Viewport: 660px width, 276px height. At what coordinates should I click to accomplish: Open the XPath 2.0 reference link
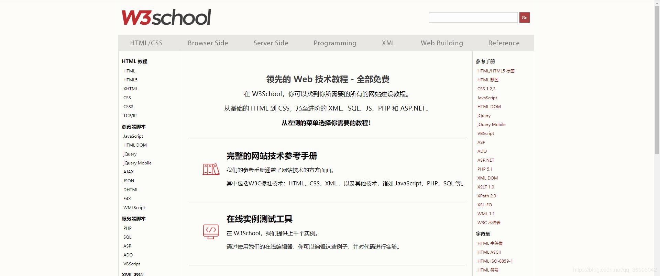(x=486, y=196)
